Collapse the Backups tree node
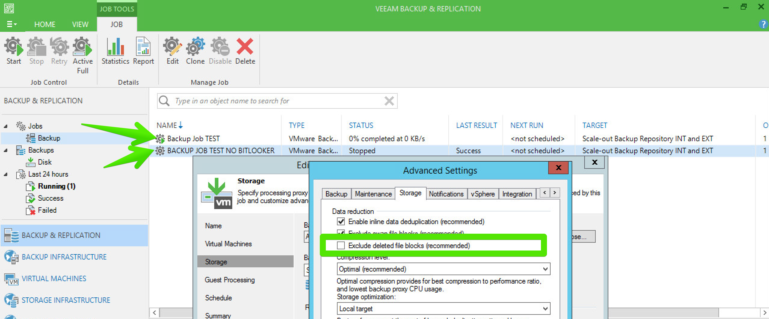 point(5,150)
